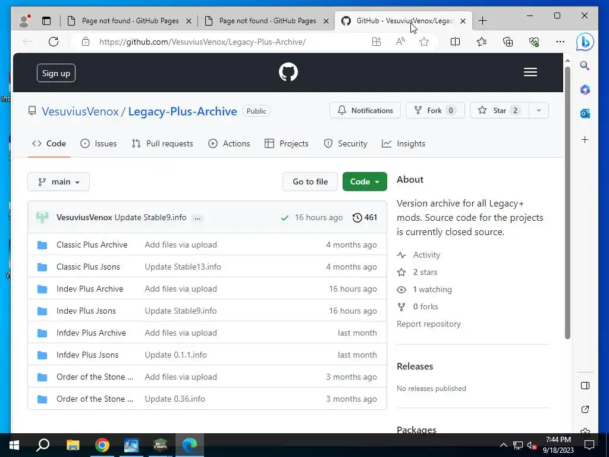Open the Infdev Plus Jsons folder

point(87,355)
